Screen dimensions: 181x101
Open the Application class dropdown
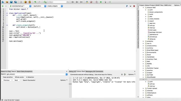pyautogui.click(x=45, y=6)
